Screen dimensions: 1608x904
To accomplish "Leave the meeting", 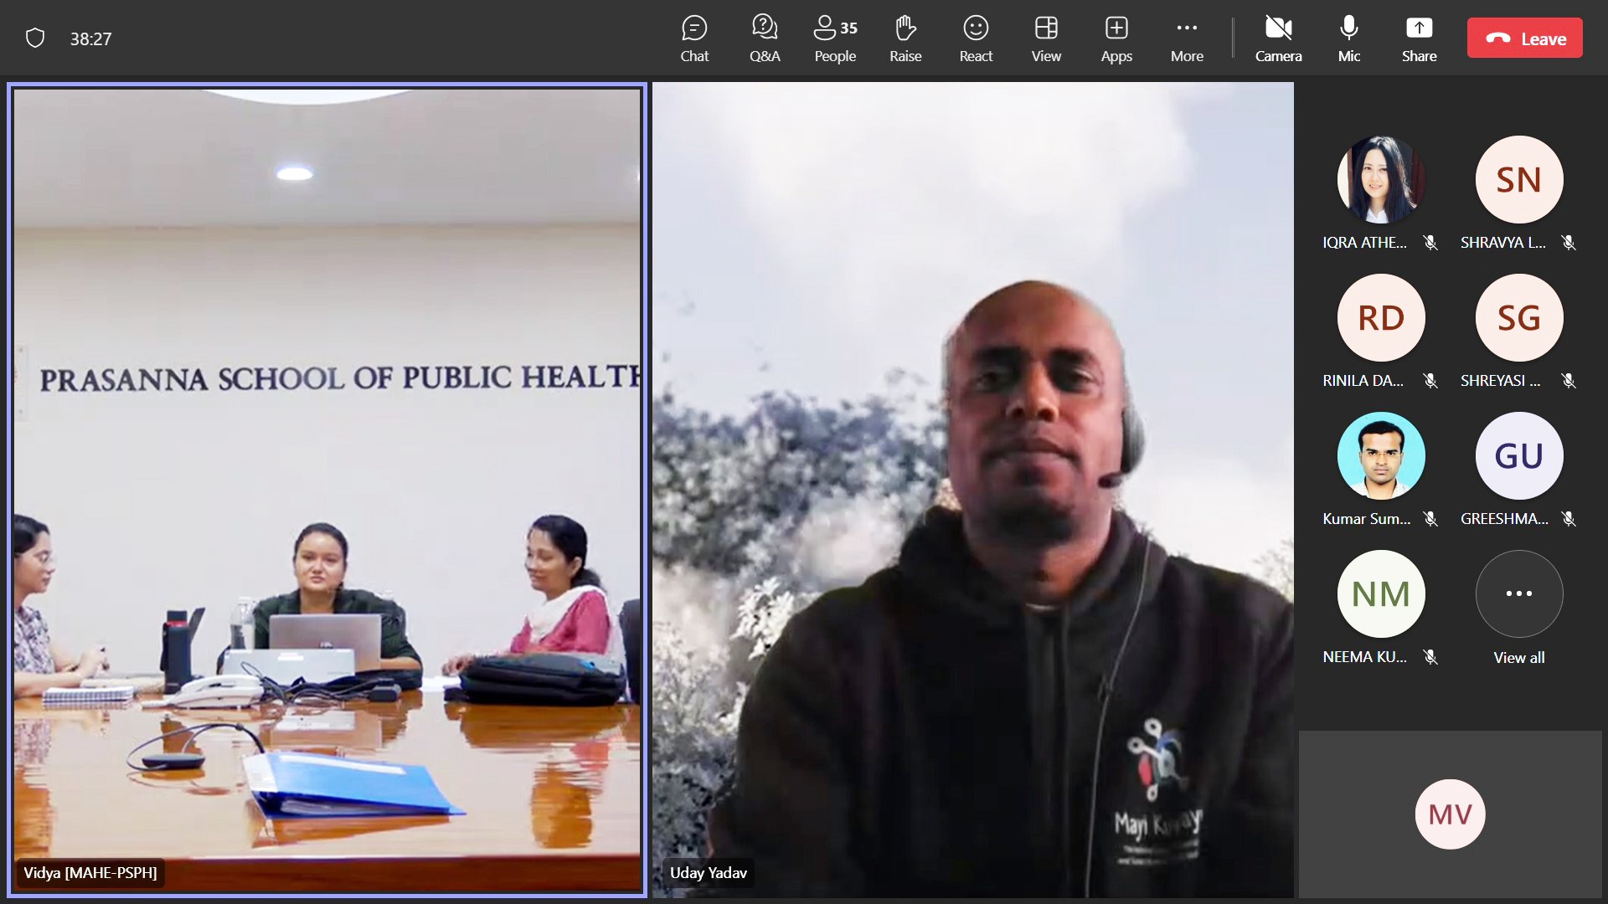I will click(1524, 39).
